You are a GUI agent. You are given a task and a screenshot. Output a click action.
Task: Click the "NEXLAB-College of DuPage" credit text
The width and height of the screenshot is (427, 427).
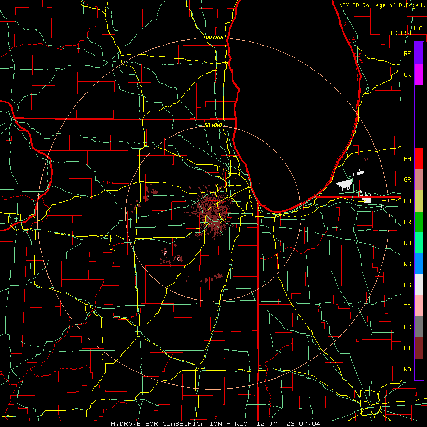click(380, 5)
